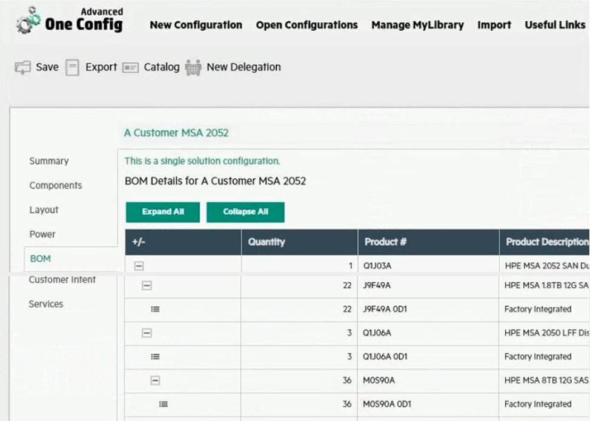Open the Manage MyLibrary menu
This screenshot has height=421, width=590.
coord(417,25)
